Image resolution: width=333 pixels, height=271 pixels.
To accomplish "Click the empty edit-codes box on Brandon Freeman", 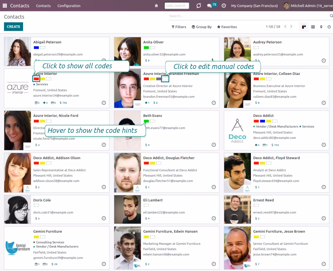I will tap(165, 79).
